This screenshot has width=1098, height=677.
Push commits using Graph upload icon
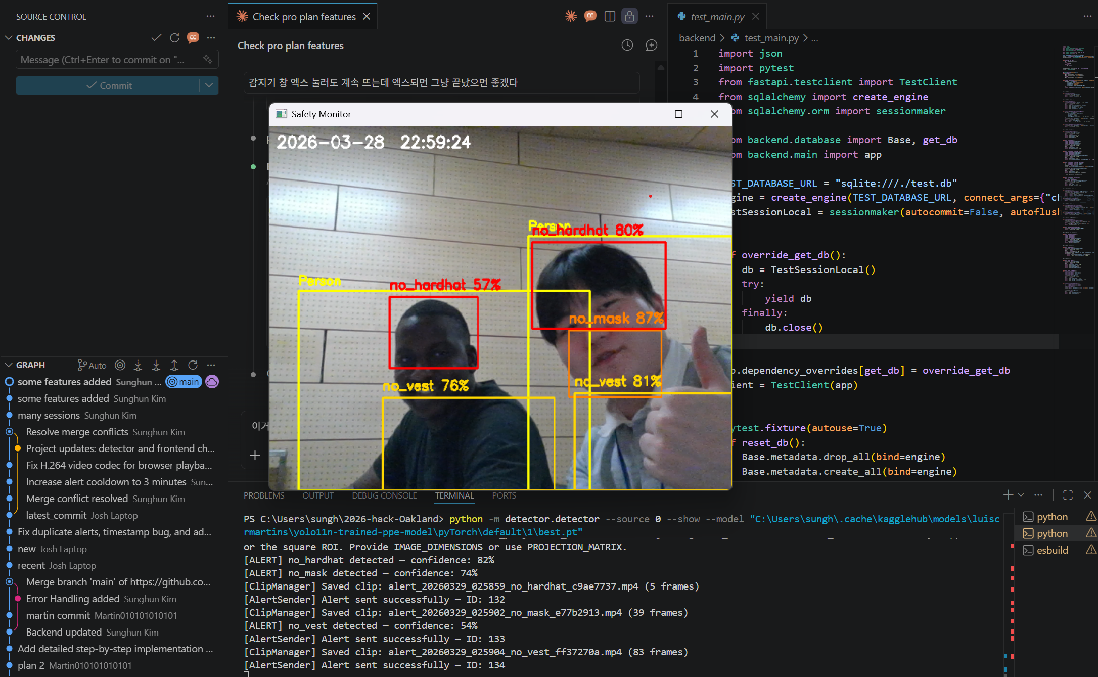click(x=174, y=365)
